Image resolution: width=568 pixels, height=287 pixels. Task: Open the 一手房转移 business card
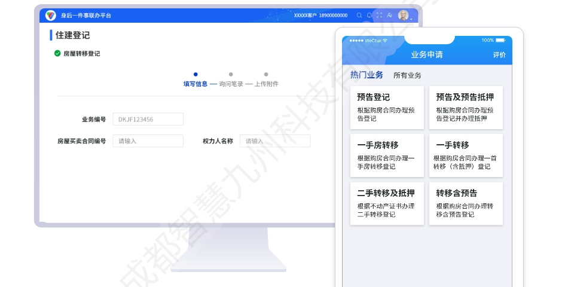[x=387, y=155]
